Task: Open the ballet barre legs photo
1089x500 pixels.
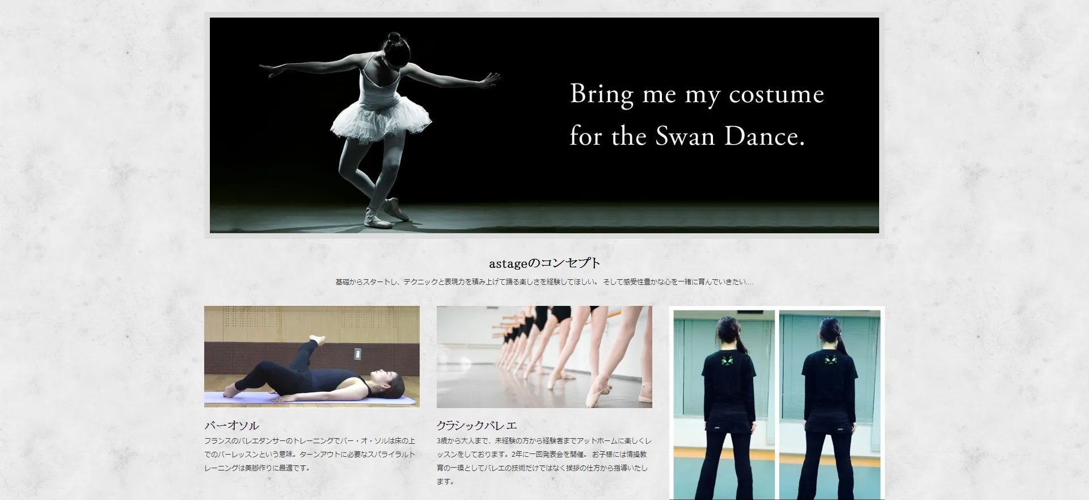Action: 544,356
